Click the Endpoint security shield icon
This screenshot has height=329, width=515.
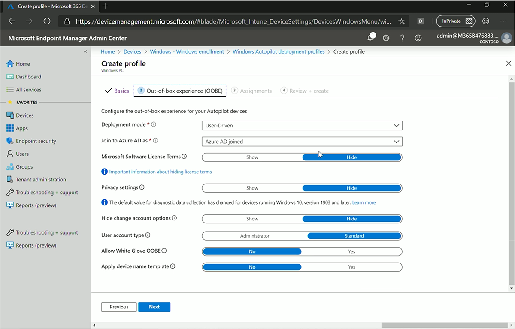click(10, 141)
